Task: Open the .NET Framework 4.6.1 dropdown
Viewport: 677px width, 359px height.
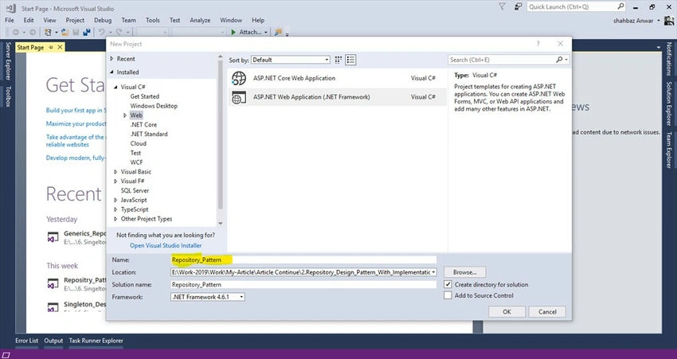Action: [x=208, y=297]
